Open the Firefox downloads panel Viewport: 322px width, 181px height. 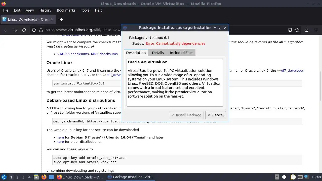tap(307, 30)
